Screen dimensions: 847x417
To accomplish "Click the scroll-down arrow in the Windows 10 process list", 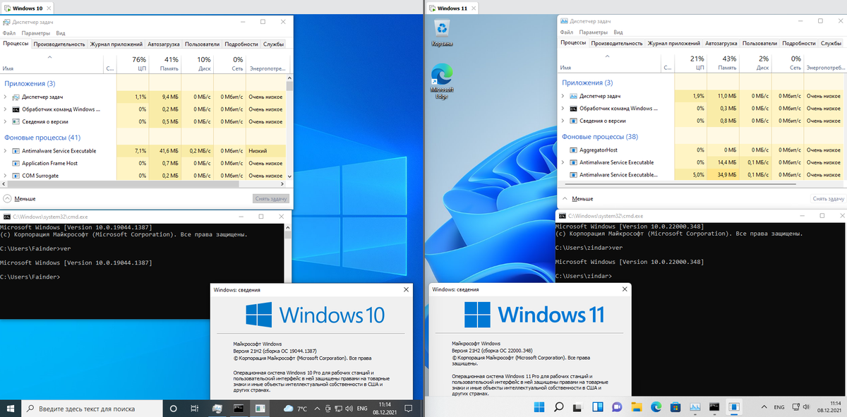I will (x=289, y=176).
